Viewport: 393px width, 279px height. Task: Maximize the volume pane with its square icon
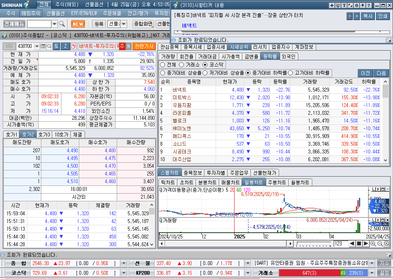click(383, 220)
